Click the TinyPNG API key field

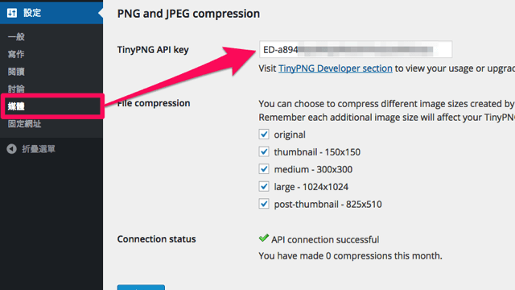tap(356, 49)
